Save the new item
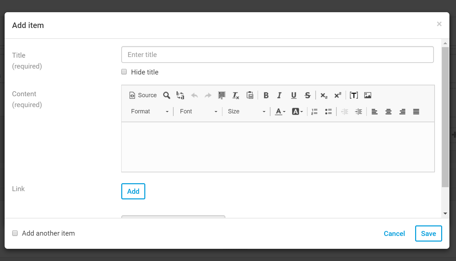Viewport: 456px width, 261px height. click(x=428, y=234)
